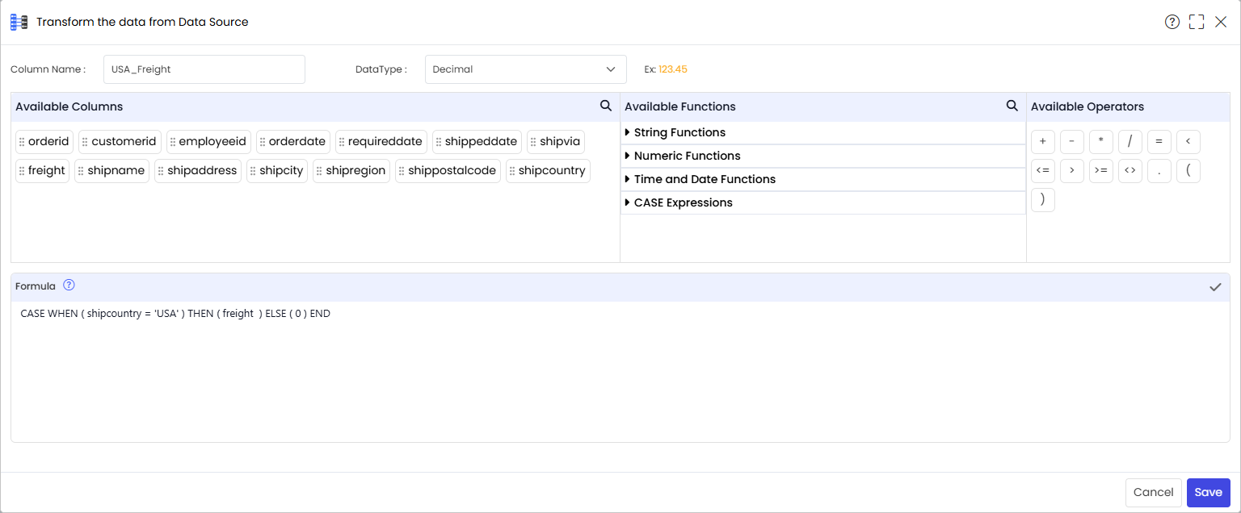Select the shipname column chip
Image resolution: width=1241 pixels, height=513 pixels.
point(112,171)
